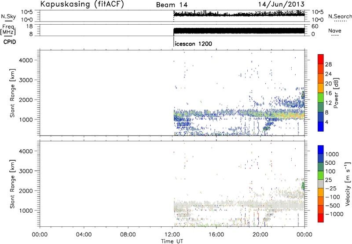
Task: Select the Beam 14 label
Action: (x=172, y=5)
